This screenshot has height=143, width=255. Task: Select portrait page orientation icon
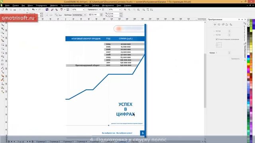(x=47, y=15)
